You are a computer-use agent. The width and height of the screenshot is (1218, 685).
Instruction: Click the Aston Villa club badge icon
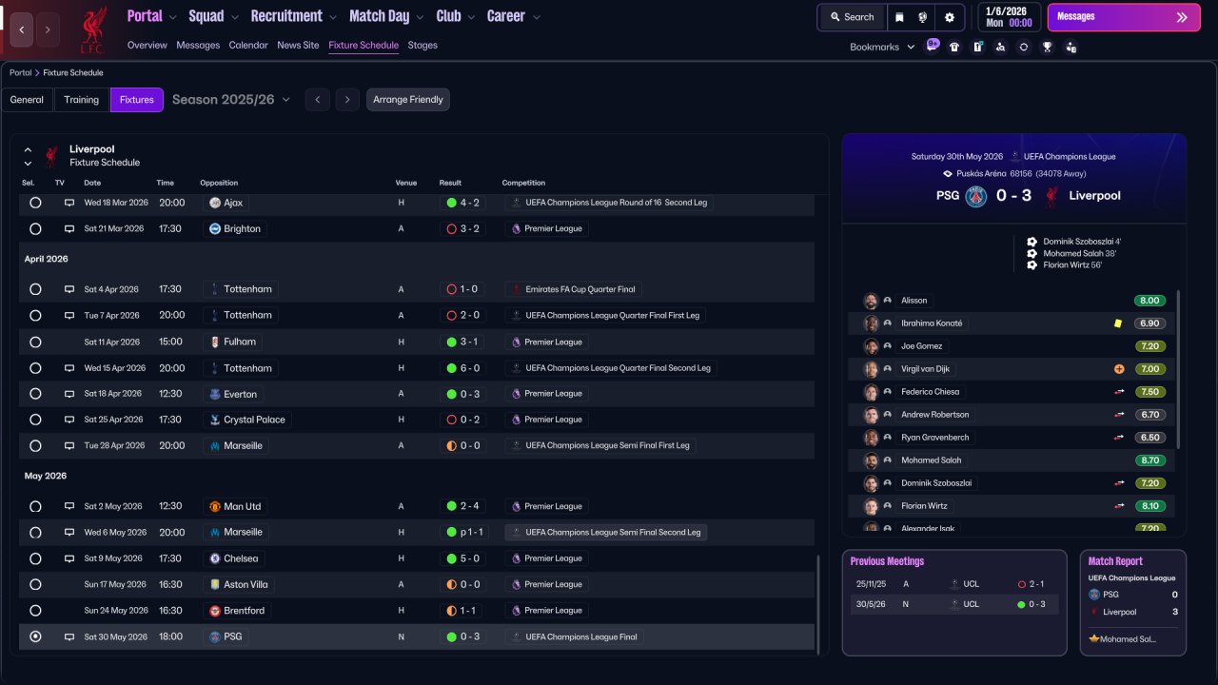(215, 584)
